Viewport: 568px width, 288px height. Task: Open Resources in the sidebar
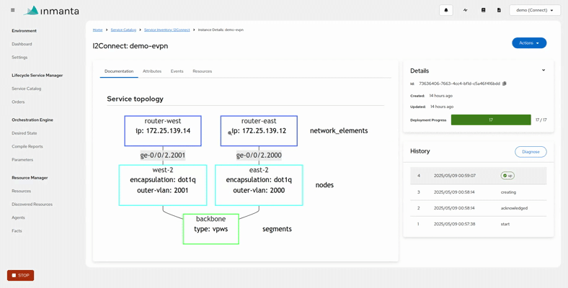(x=22, y=191)
